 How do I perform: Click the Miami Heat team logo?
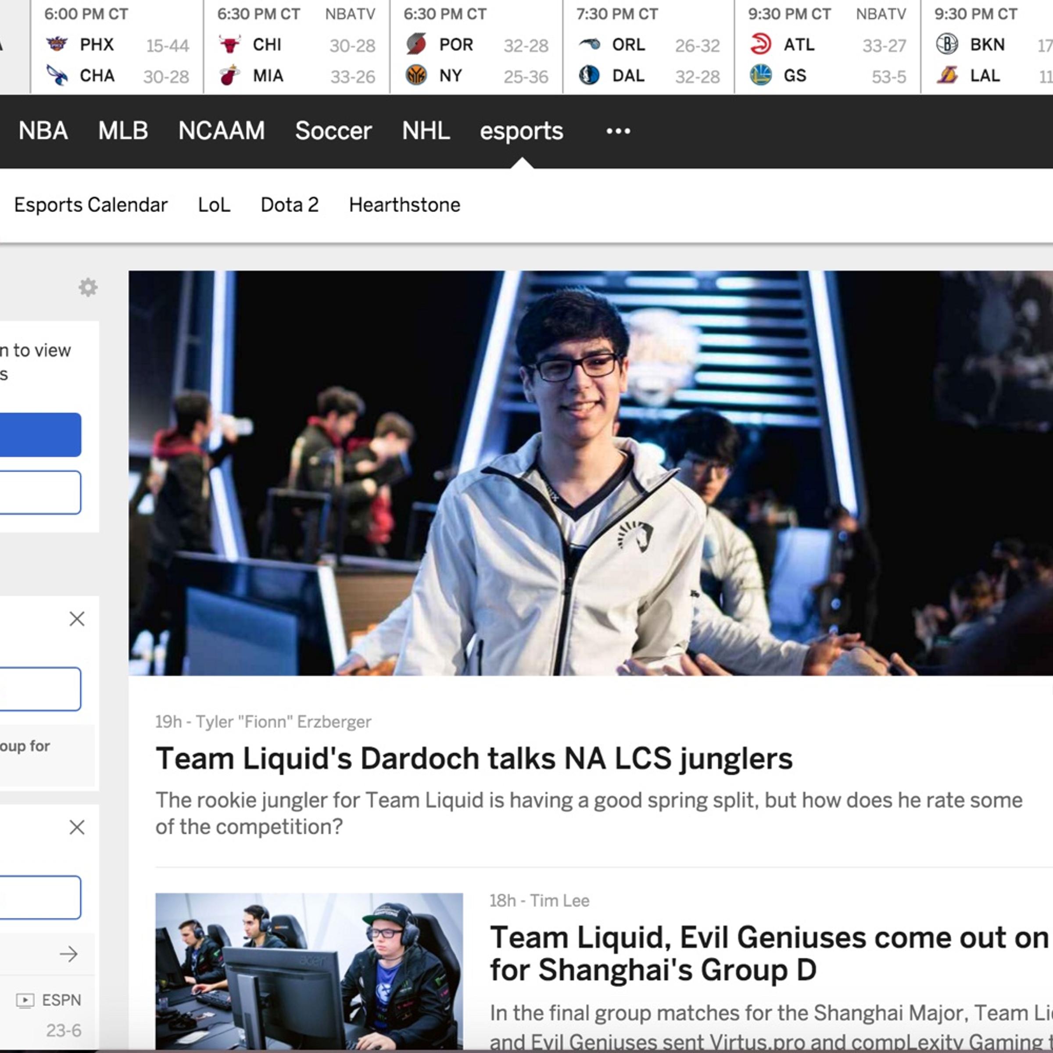coord(229,75)
